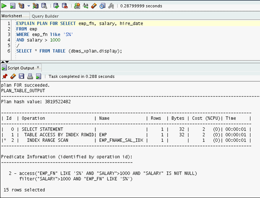Click the Explain Plan icon
Screen dimensions: 260x198
21,6
